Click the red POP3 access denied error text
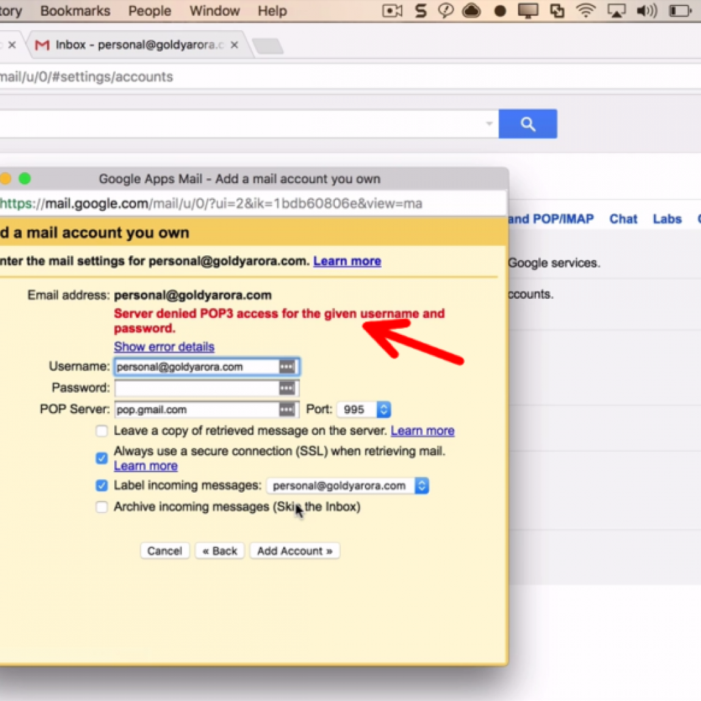Image resolution: width=701 pixels, height=701 pixels. coord(280,321)
